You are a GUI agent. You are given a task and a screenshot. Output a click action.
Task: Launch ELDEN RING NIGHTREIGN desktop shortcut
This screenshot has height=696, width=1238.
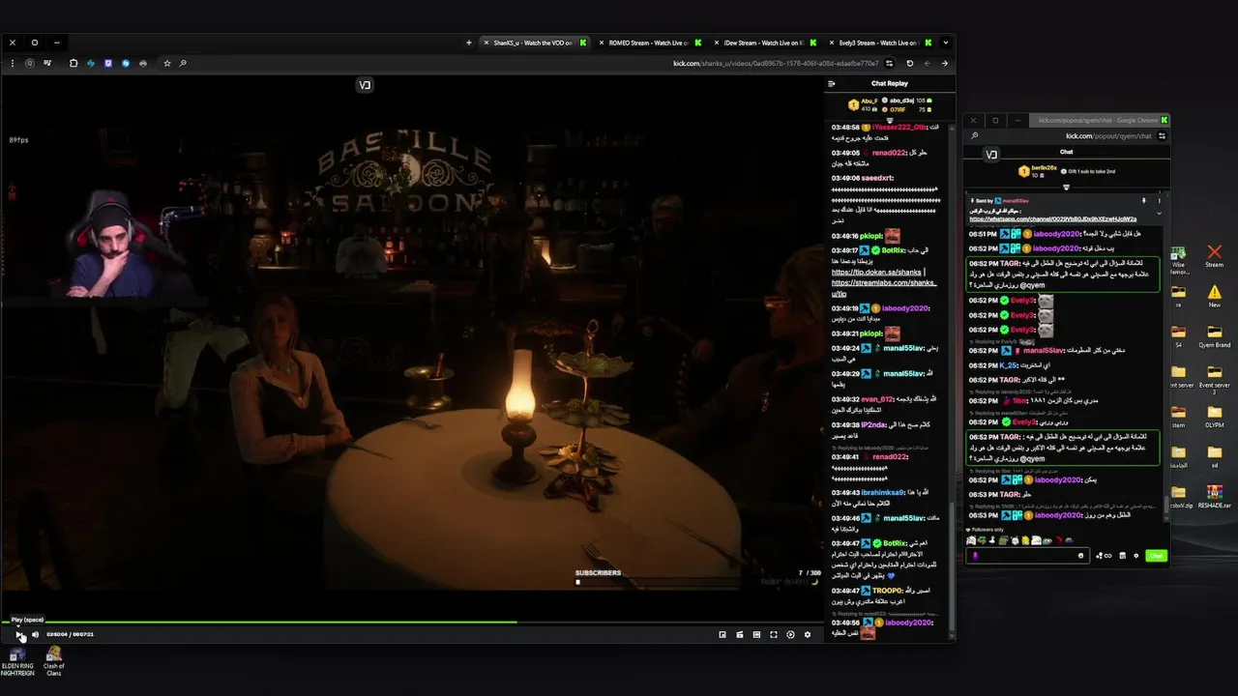(17, 662)
